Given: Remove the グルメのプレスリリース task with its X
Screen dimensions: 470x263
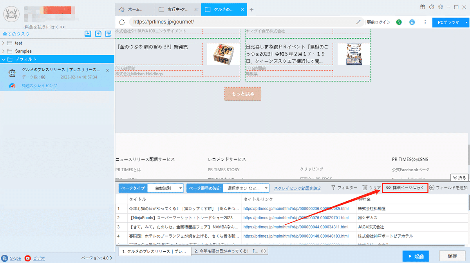Looking at the screenshot, I should pyautogui.click(x=108, y=70).
